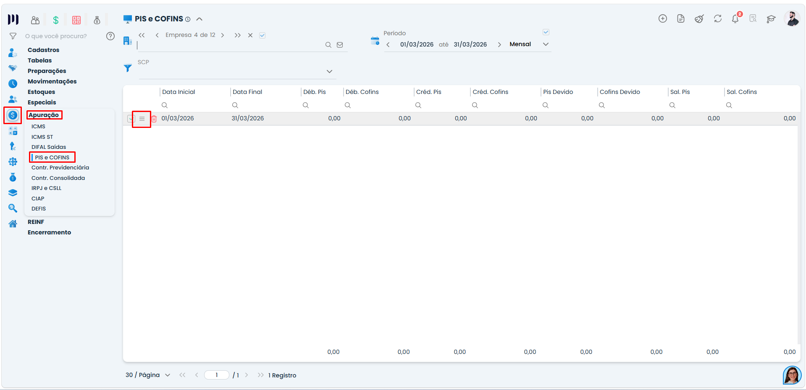The width and height of the screenshot is (806, 390).
Task: Expand the SCP dropdown
Action: pos(329,71)
